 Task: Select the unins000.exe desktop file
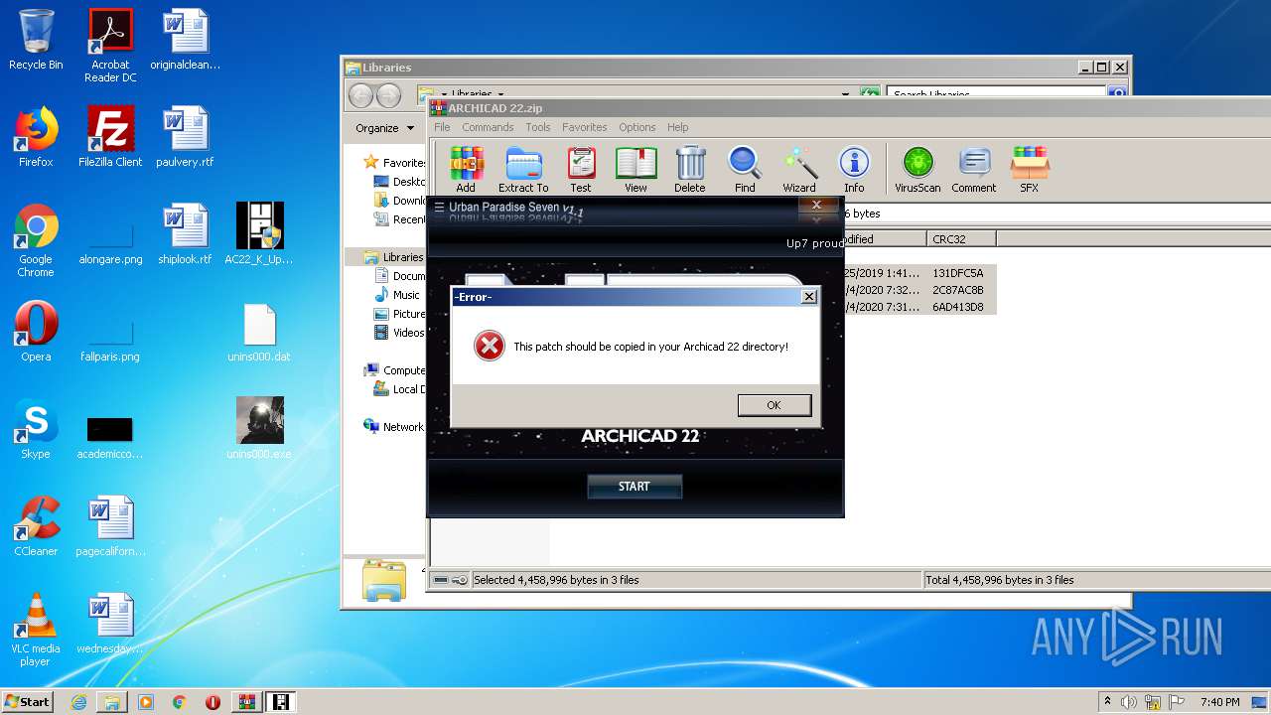(259, 428)
